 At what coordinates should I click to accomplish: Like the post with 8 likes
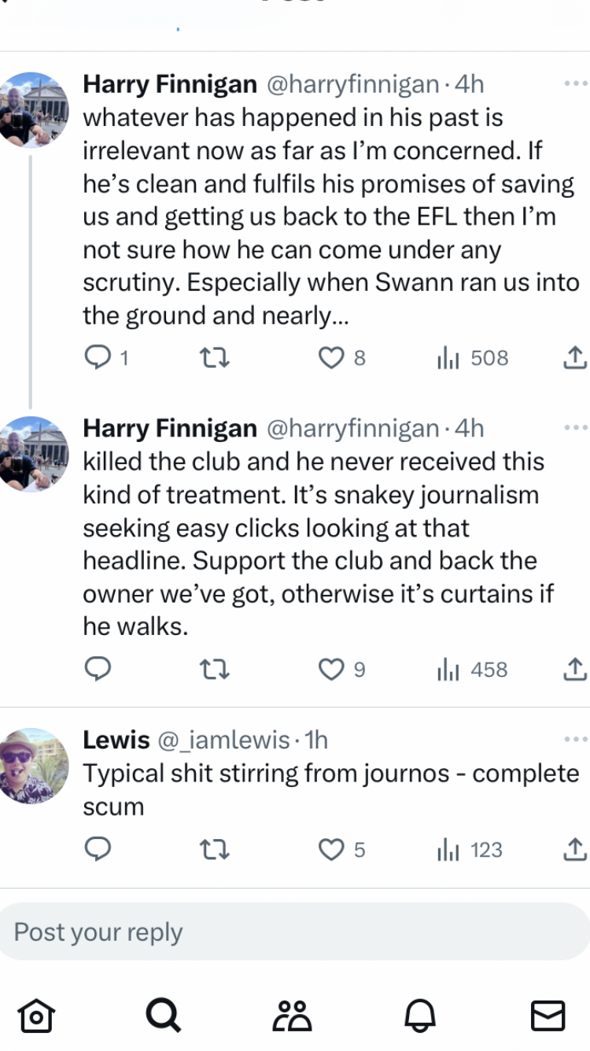pos(330,358)
